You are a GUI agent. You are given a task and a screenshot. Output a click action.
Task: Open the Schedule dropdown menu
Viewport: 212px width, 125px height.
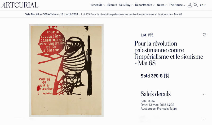click(98, 5)
